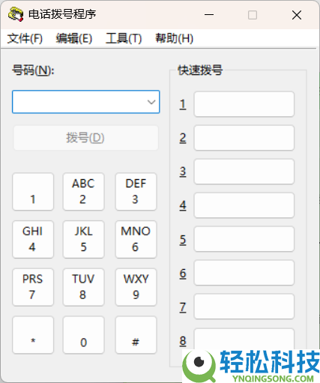
Task: Open the 工具(T) menu
Action: [x=124, y=38]
